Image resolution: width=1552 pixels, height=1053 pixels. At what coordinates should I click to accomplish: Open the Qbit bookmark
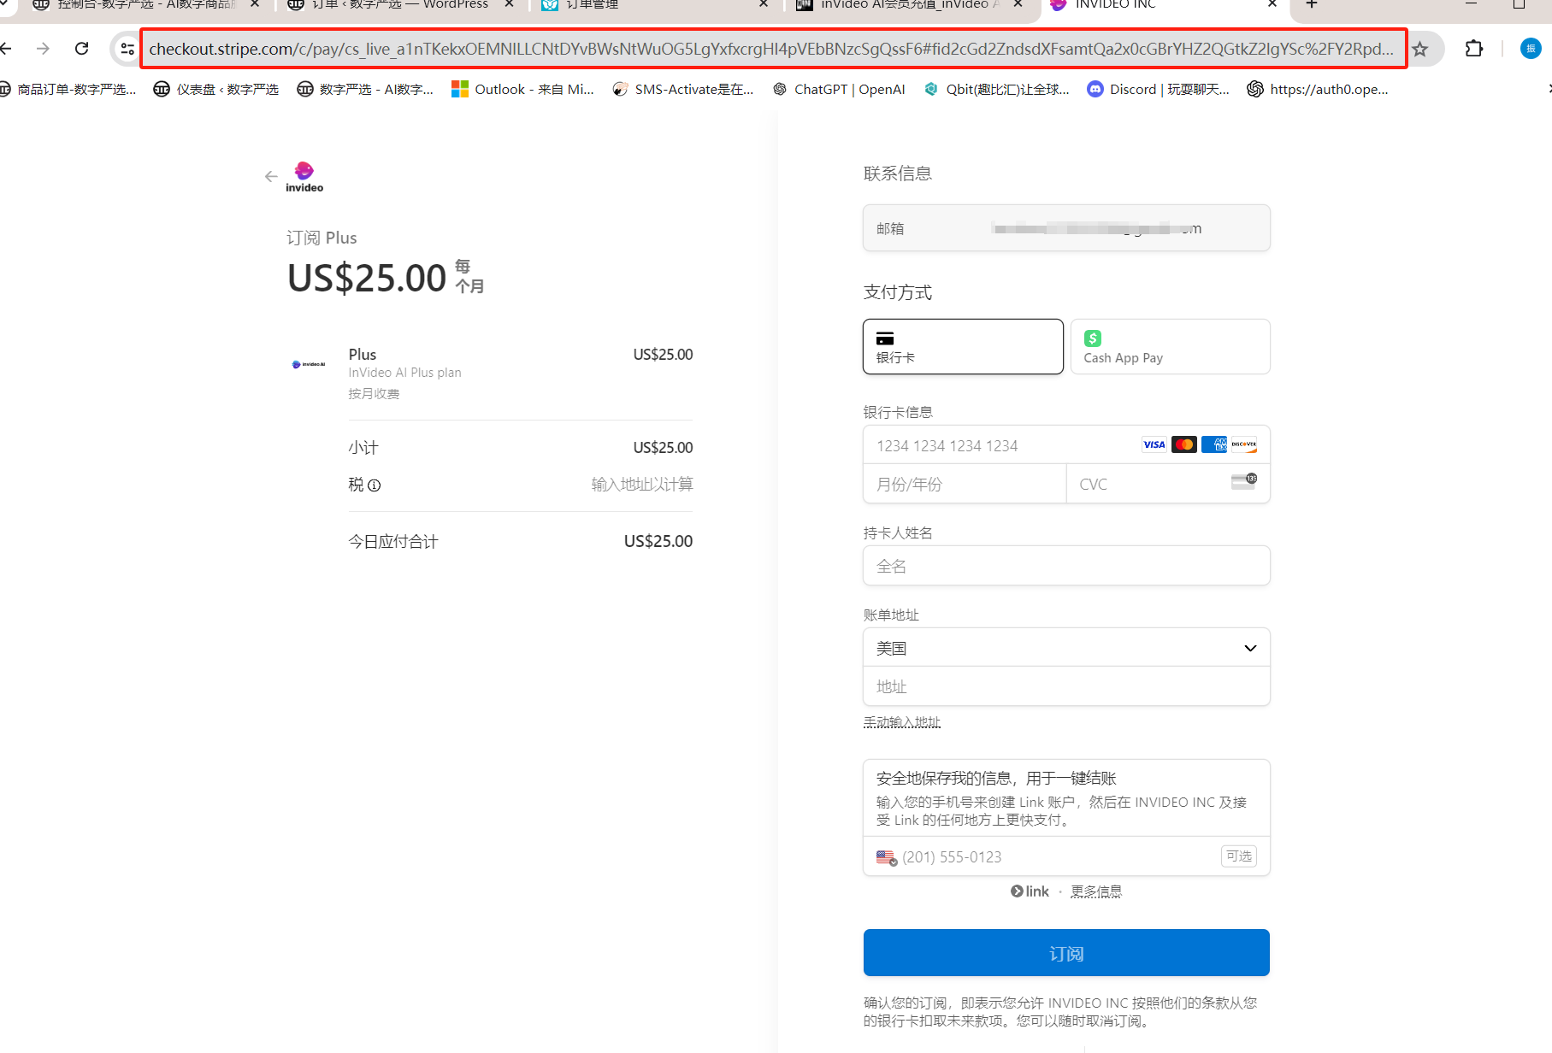(996, 89)
